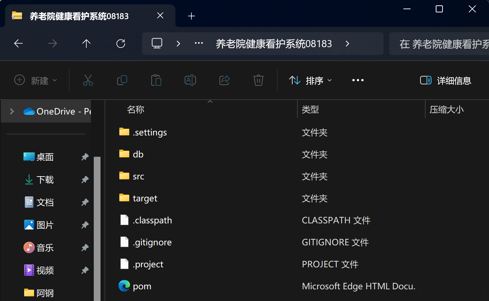This screenshot has width=489, height=301.
Task: Navigate back to previous folder
Action: [x=18, y=44]
